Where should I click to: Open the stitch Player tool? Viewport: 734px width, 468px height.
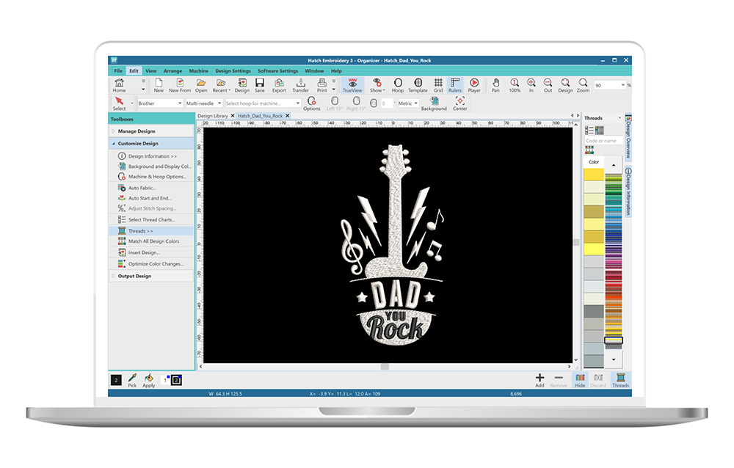[474, 85]
